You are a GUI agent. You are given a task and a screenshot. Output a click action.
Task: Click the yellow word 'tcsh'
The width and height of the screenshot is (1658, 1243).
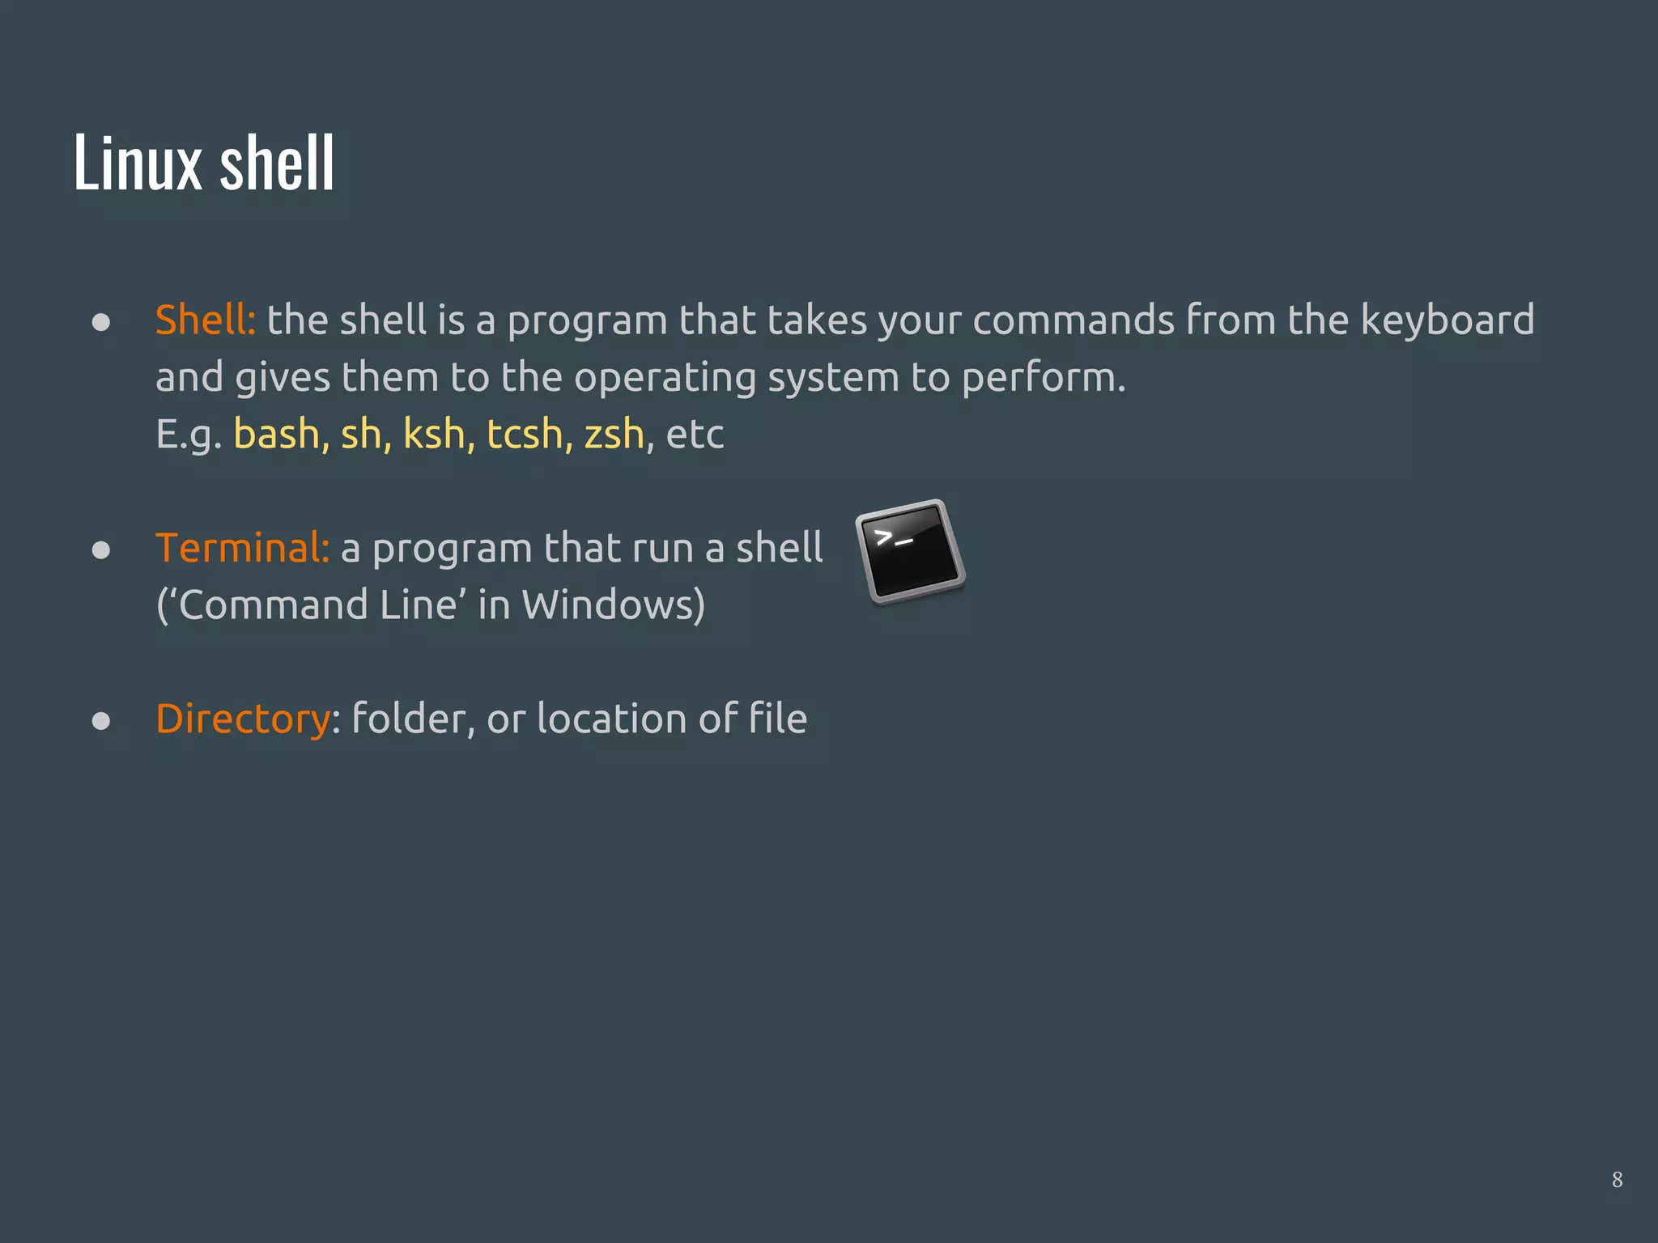(525, 433)
